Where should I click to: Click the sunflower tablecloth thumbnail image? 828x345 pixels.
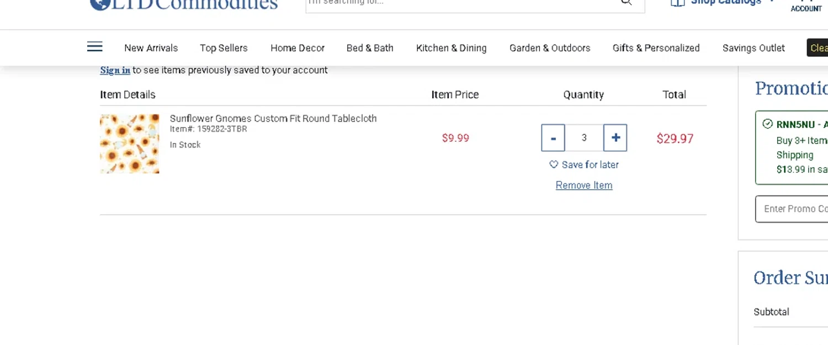(130, 144)
